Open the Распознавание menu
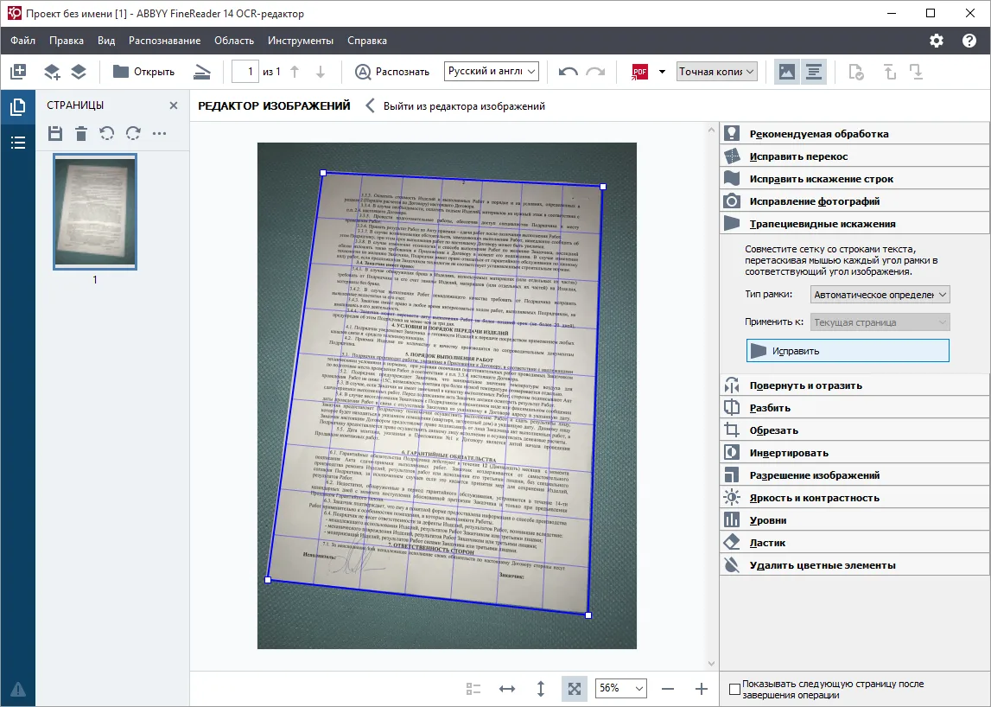 pyautogui.click(x=164, y=41)
